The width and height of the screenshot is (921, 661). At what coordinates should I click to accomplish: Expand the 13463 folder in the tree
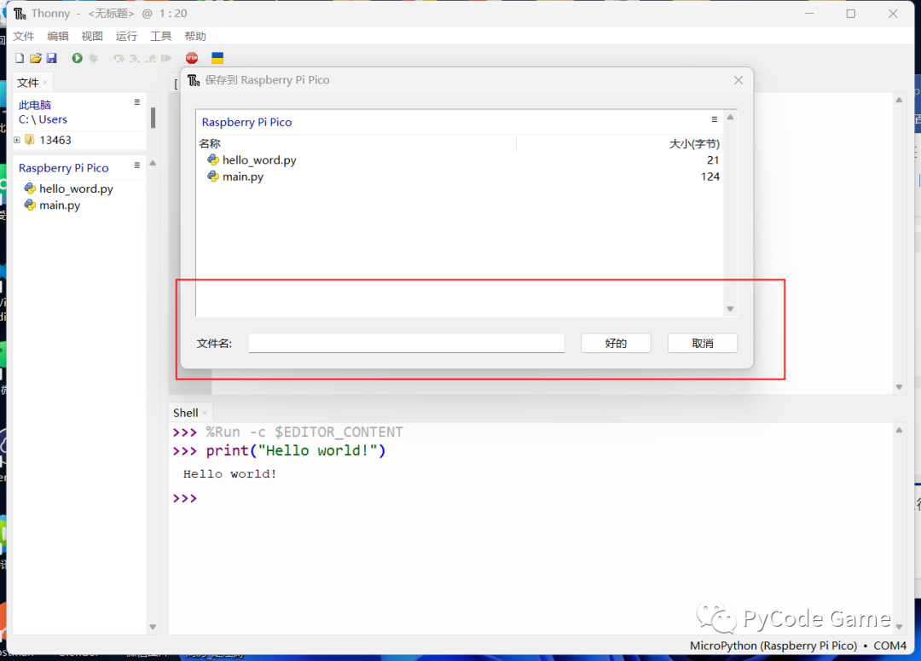point(17,140)
